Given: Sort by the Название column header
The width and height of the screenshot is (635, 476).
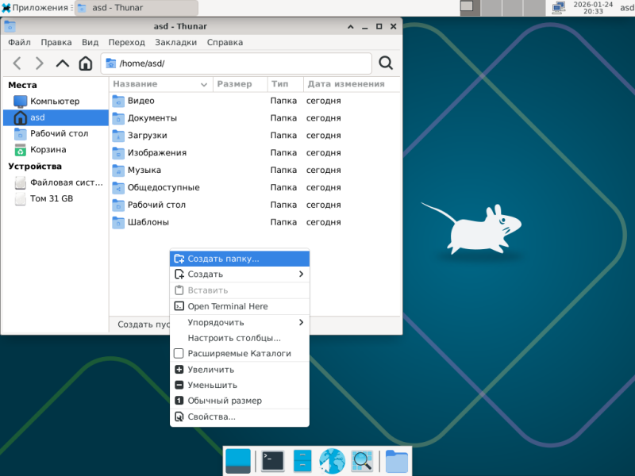Looking at the screenshot, I should (x=161, y=84).
